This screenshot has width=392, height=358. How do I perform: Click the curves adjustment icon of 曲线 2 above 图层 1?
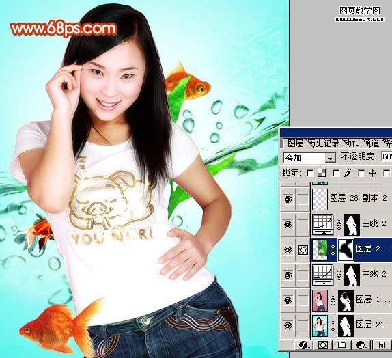tap(323, 275)
